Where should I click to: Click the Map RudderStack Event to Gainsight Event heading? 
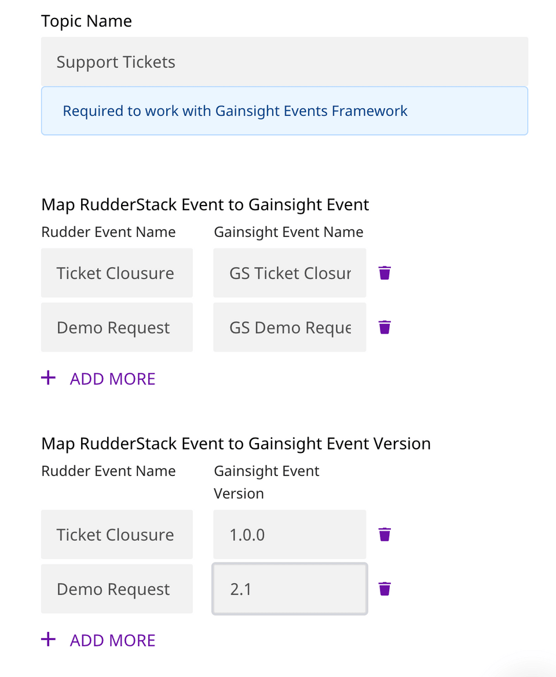(x=205, y=204)
